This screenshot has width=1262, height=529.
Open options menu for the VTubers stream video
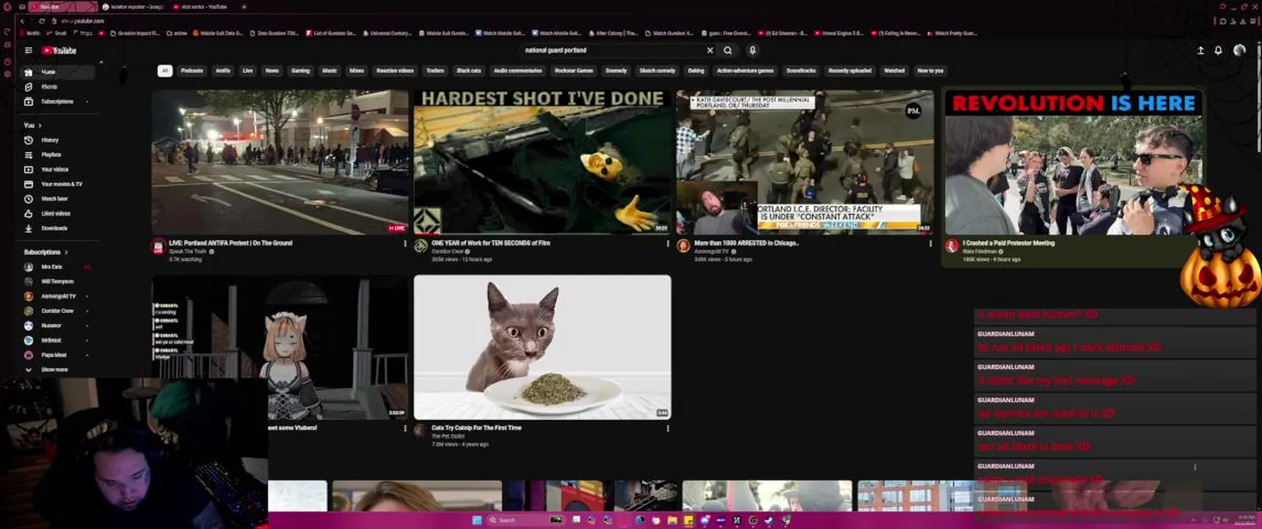click(x=404, y=428)
